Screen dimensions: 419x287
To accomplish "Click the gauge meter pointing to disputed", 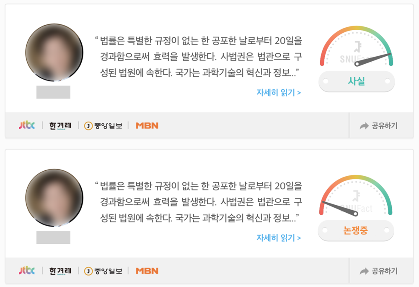I will pyautogui.click(x=356, y=195).
